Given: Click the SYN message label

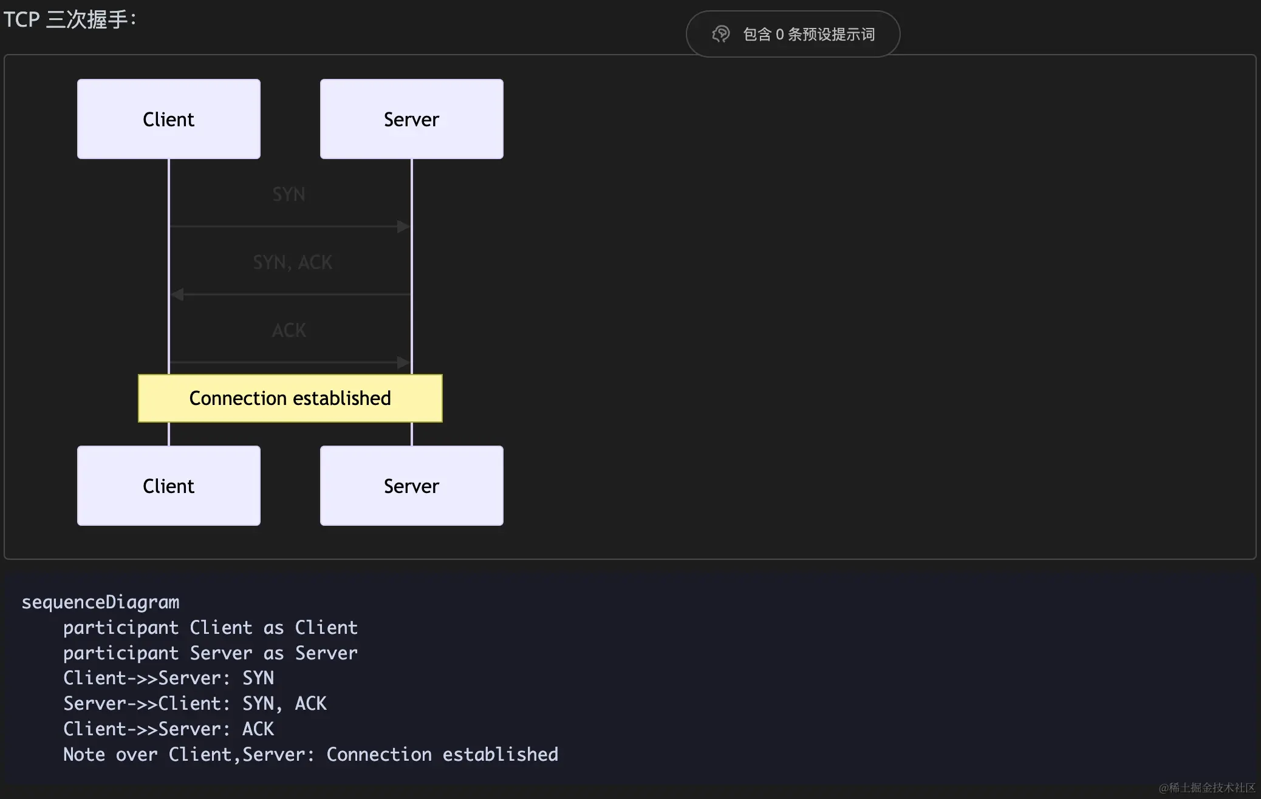Looking at the screenshot, I should tap(289, 194).
